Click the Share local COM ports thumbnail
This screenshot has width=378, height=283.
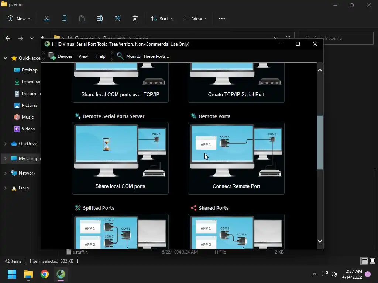[120, 151]
